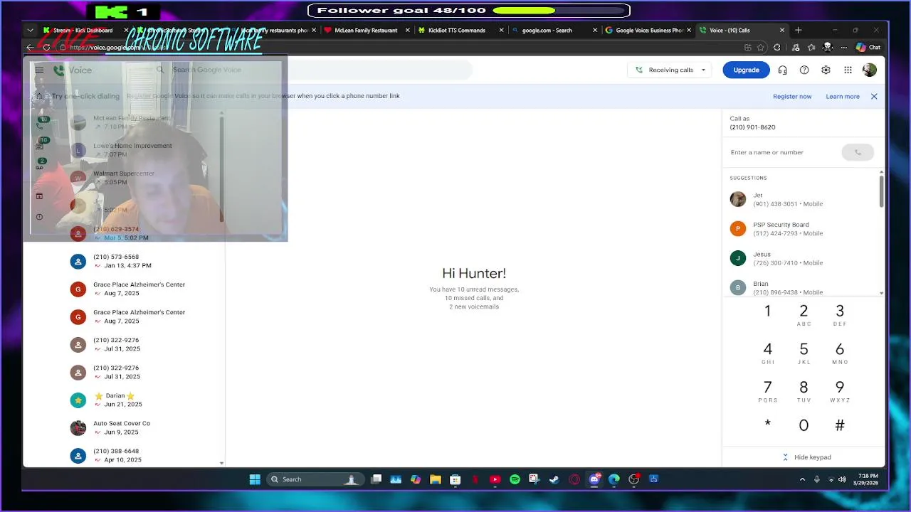Open the Voice main menu hamburger
This screenshot has height=512, width=911.
click(x=39, y=70)
